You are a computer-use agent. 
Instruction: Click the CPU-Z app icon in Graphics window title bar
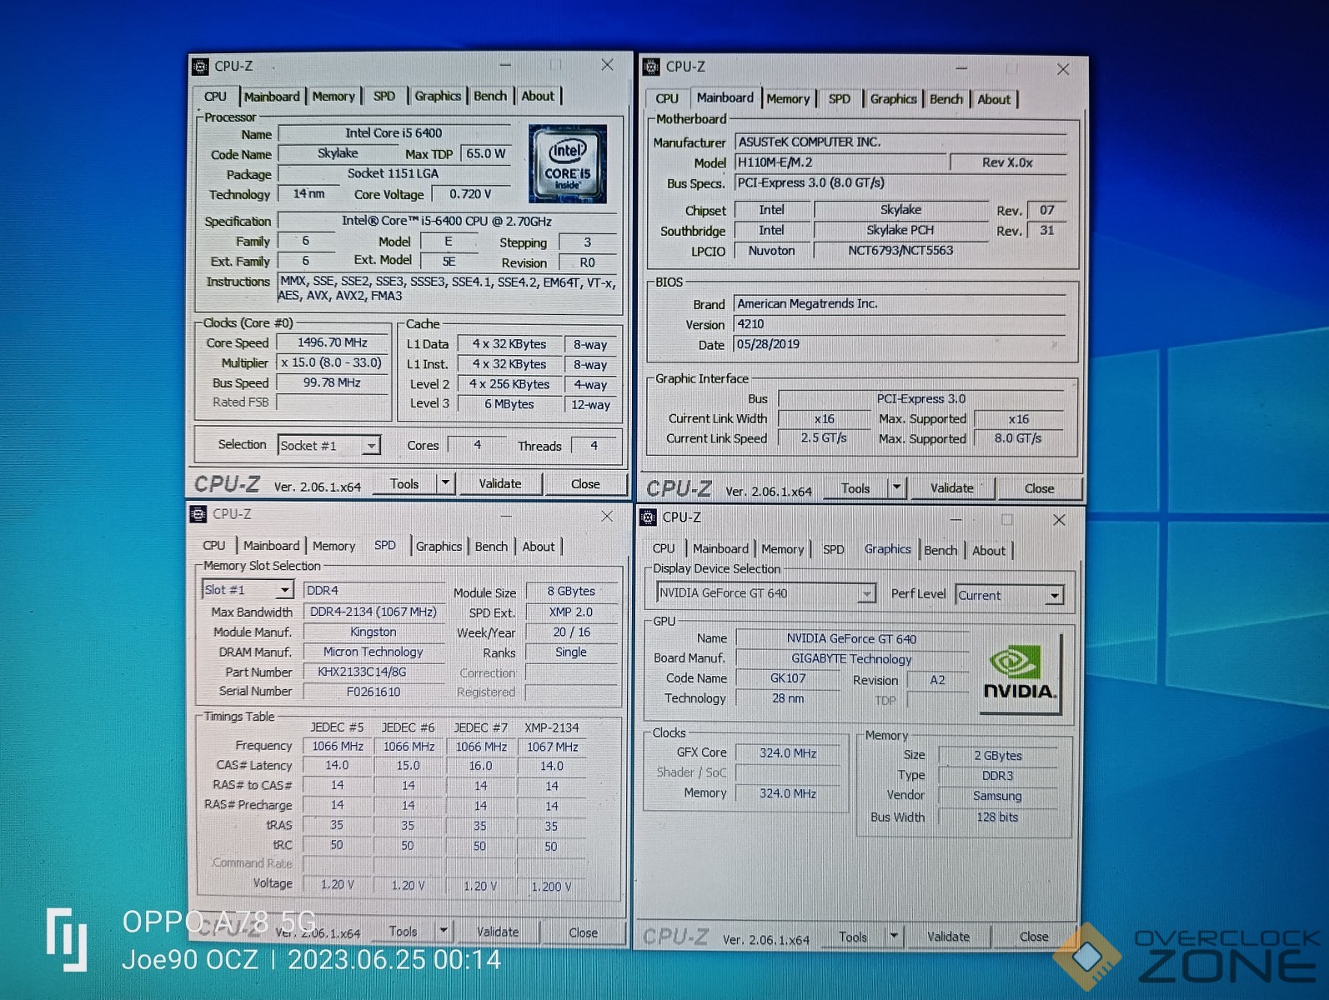coord(648,517)
